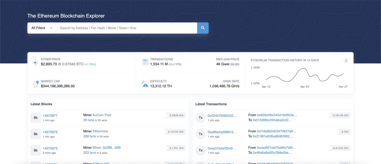The width and height of the screenshot is (381, 164).
Task: Click the 0.01104 Eth amount badge
Action: tap(340, 148)
